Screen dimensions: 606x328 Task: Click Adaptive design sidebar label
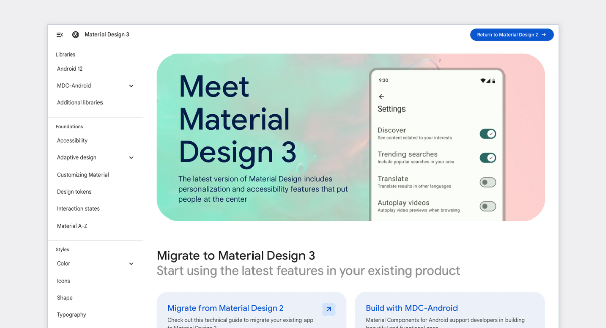tap(77, 158)
